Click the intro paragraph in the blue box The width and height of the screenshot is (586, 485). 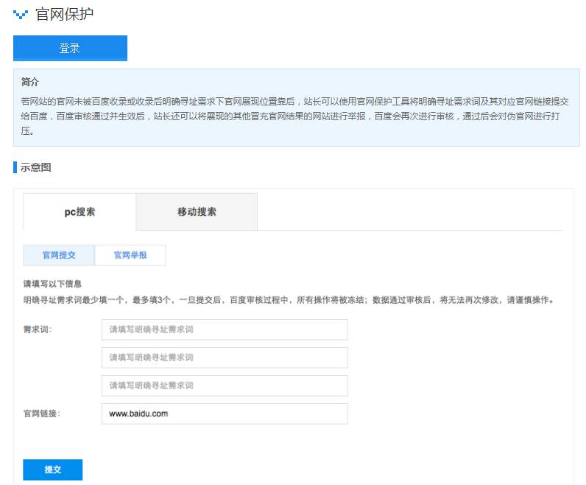click(x=294, y=116)
